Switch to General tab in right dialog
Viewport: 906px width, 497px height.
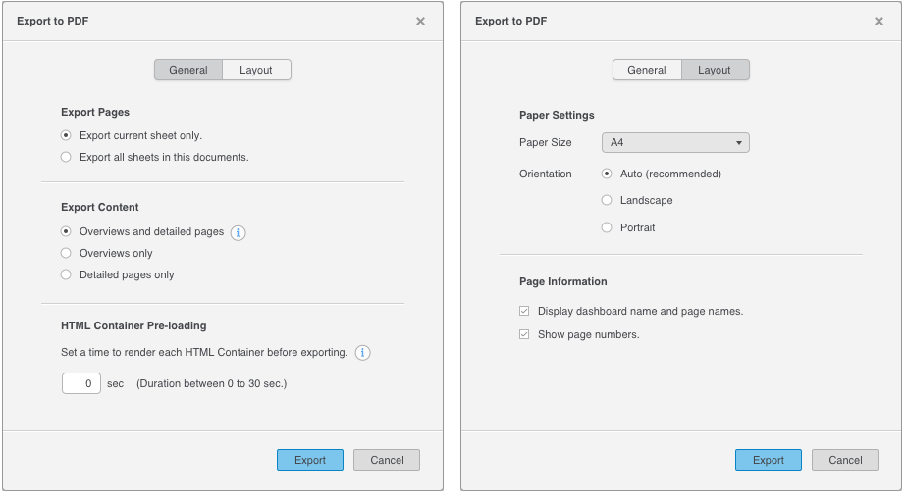[647, 70]
